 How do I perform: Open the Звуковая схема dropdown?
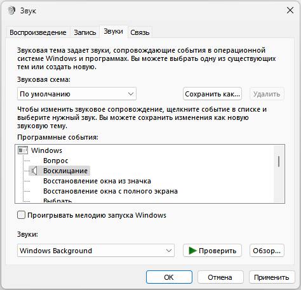click(77, 94)
